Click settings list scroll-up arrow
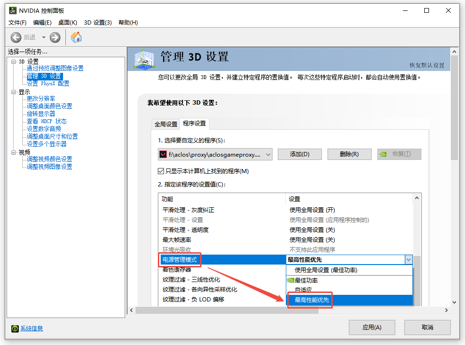The image size is (465, 345). click(x=417, y=198)
